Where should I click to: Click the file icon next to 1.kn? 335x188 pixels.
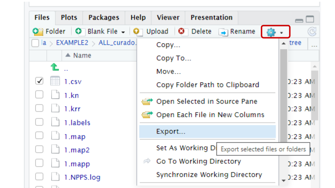55,94
